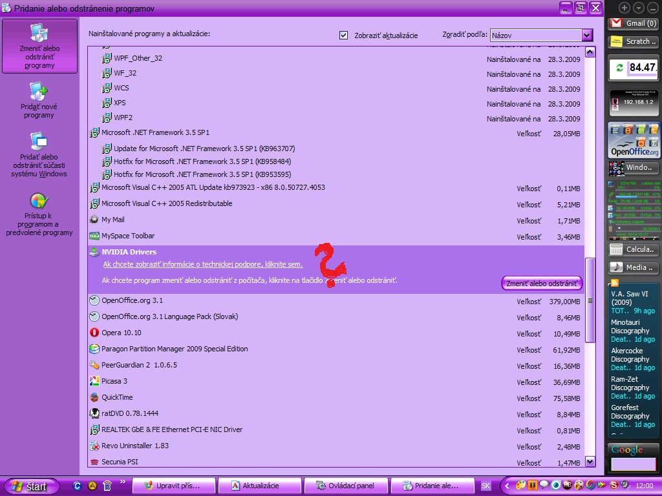Open the OpenOffice.org launcher gadget
The image size is (662, 496).
click(x=634, y=140)
